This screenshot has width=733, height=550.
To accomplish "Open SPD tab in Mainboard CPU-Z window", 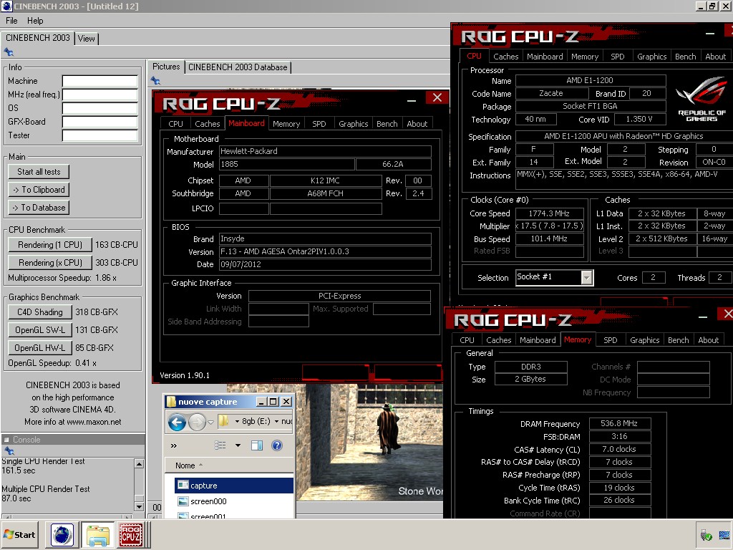I will pos(319,124).
